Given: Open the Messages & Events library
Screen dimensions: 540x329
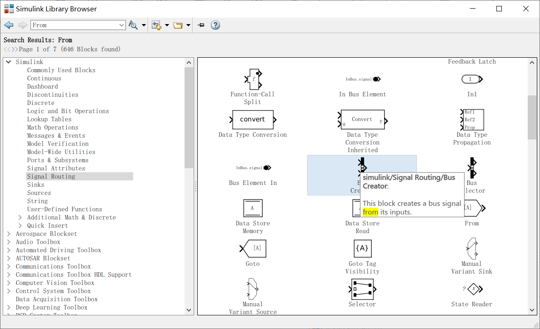Looking at the screenshot, I should point(56,135).
